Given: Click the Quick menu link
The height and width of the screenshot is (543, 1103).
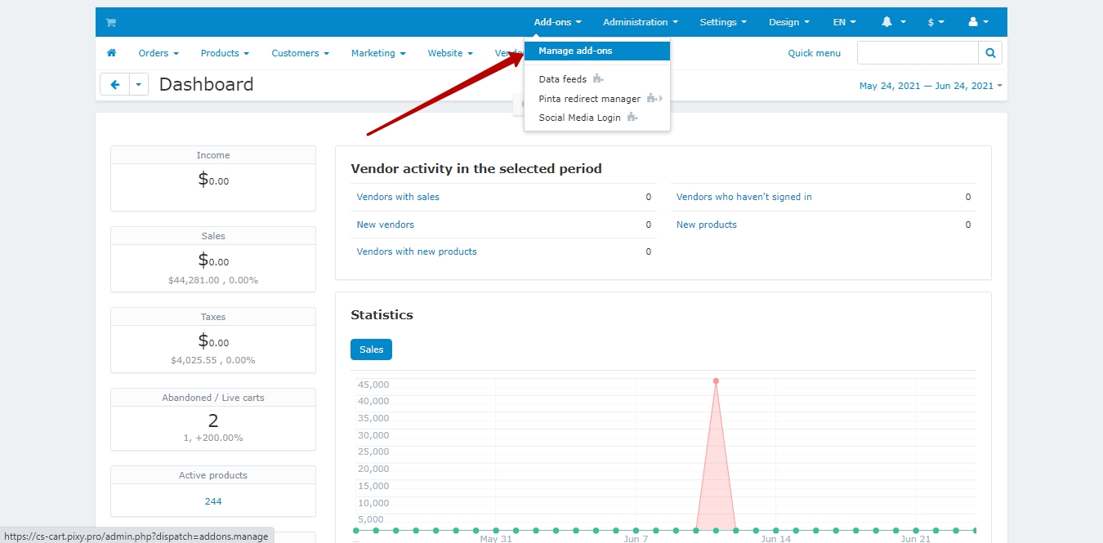Looking at the screenshot, I should coord(814,53).
